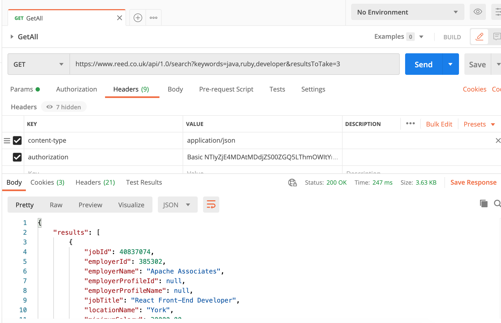Screen dimensions: 501x323
Task: Click the Description column header
Action: click(363, 124)
